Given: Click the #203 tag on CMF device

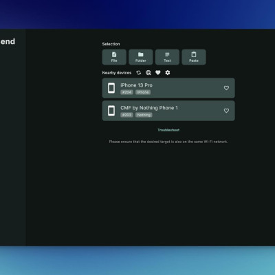Looking at the screenshot, I should [x=126, y=115].
